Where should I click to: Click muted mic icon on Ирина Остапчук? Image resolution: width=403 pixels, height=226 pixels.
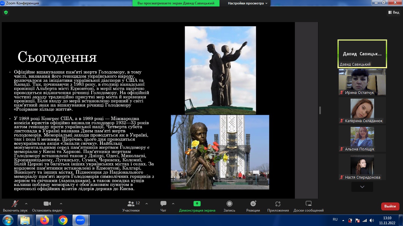click(342, 92)
